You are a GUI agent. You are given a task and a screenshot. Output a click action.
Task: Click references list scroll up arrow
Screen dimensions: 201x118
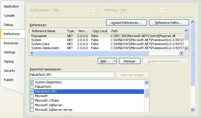point(186,30)
